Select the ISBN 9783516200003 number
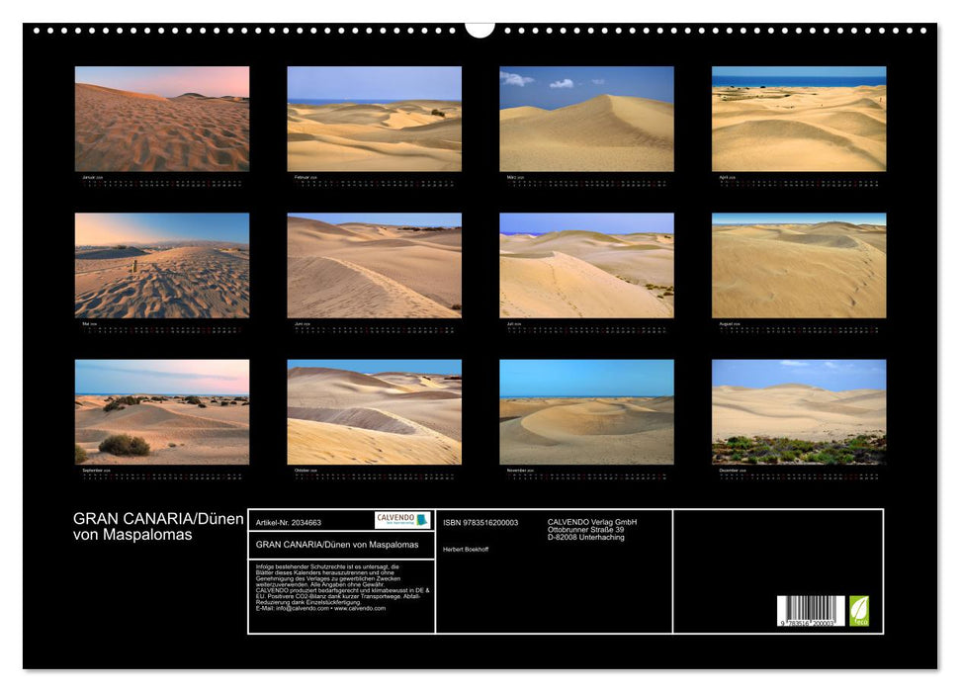Image resolution: width=960 pixels, height=692 pixels. [x=480, y=522]
